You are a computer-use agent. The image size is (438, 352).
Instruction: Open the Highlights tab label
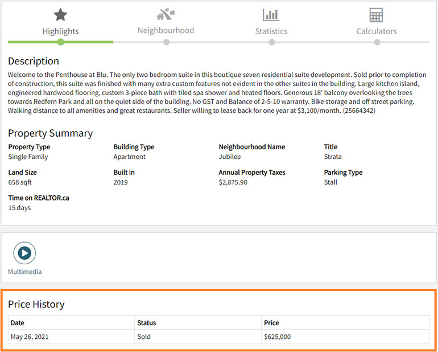pos(60,31)
